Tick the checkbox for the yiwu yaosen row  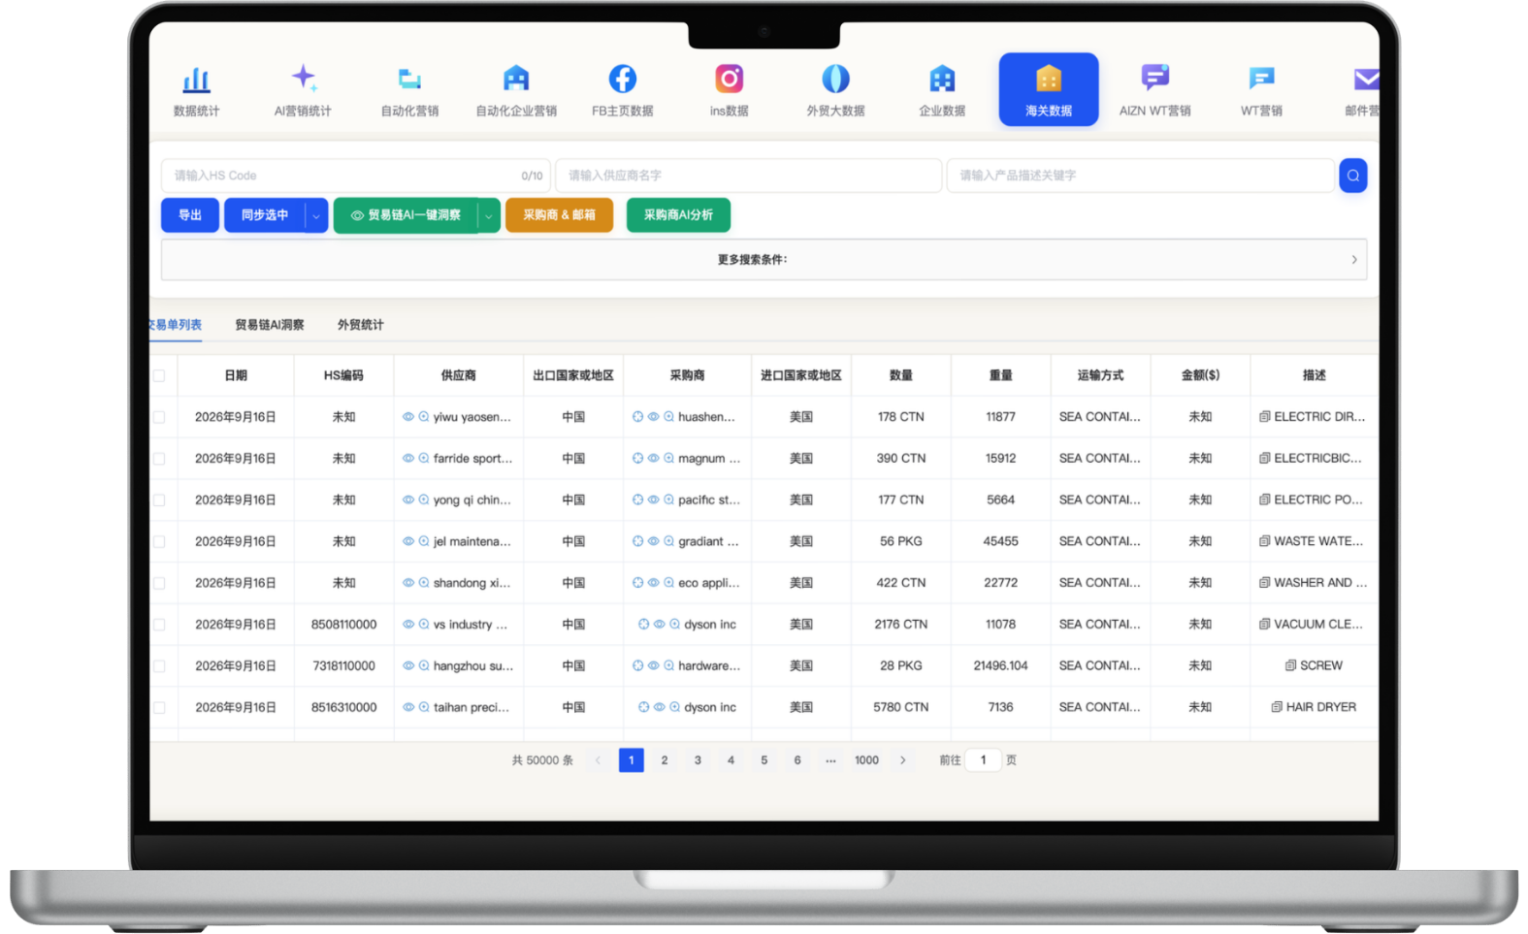(159, 417)
